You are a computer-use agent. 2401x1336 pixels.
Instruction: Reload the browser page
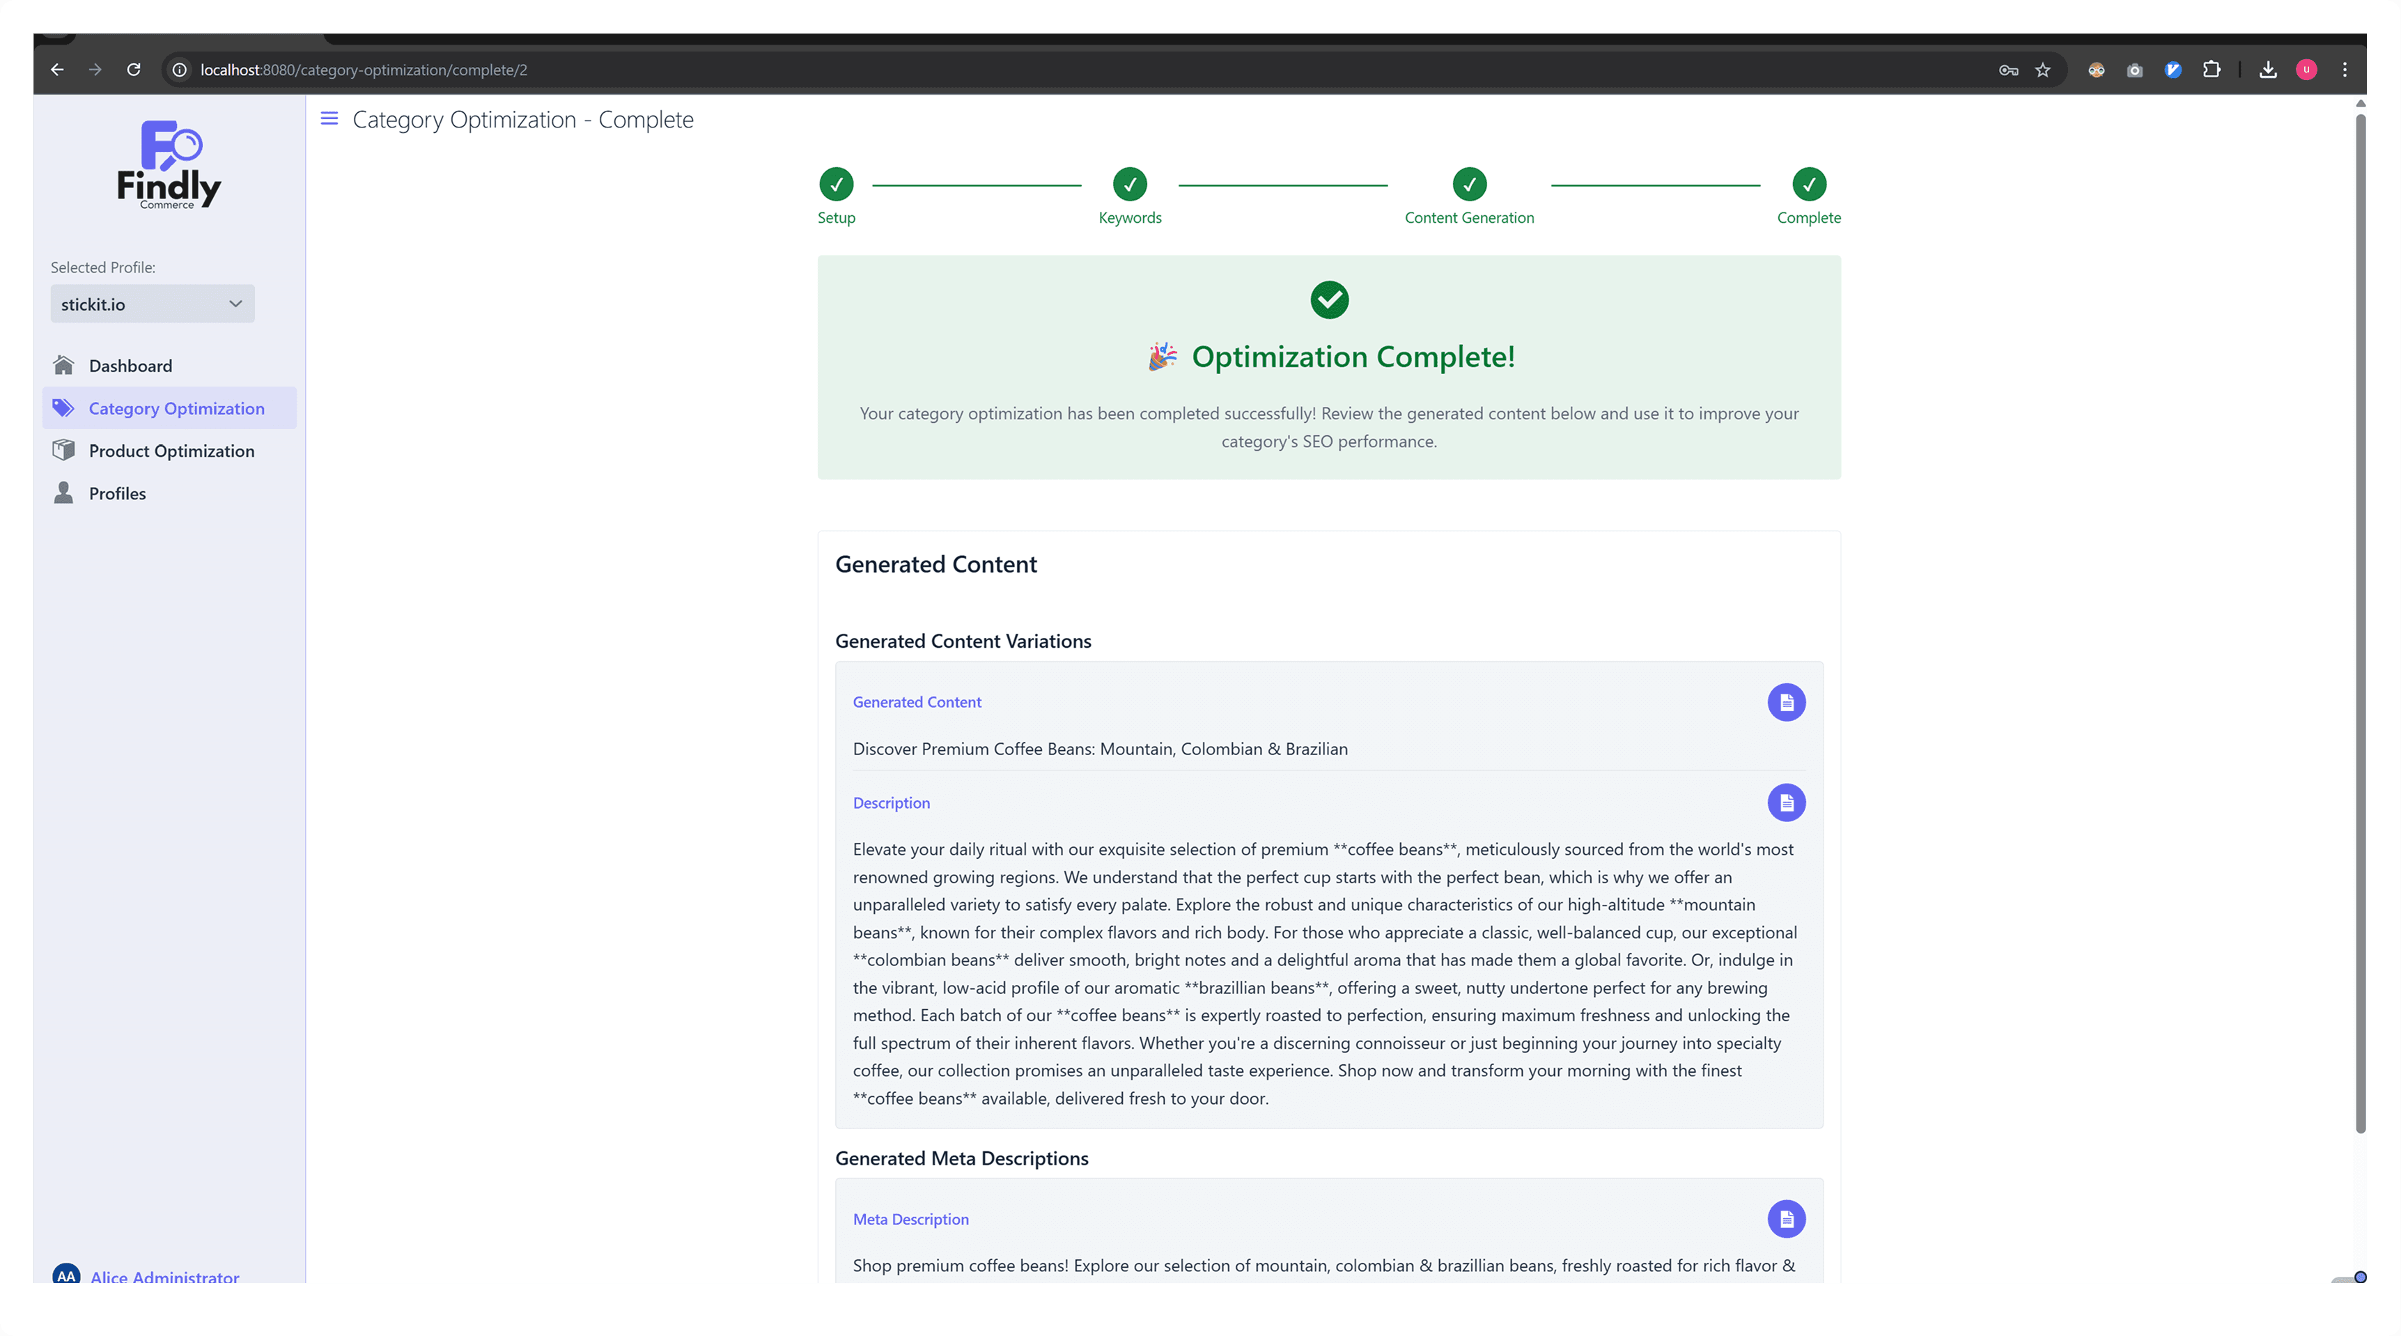(133, 70)
